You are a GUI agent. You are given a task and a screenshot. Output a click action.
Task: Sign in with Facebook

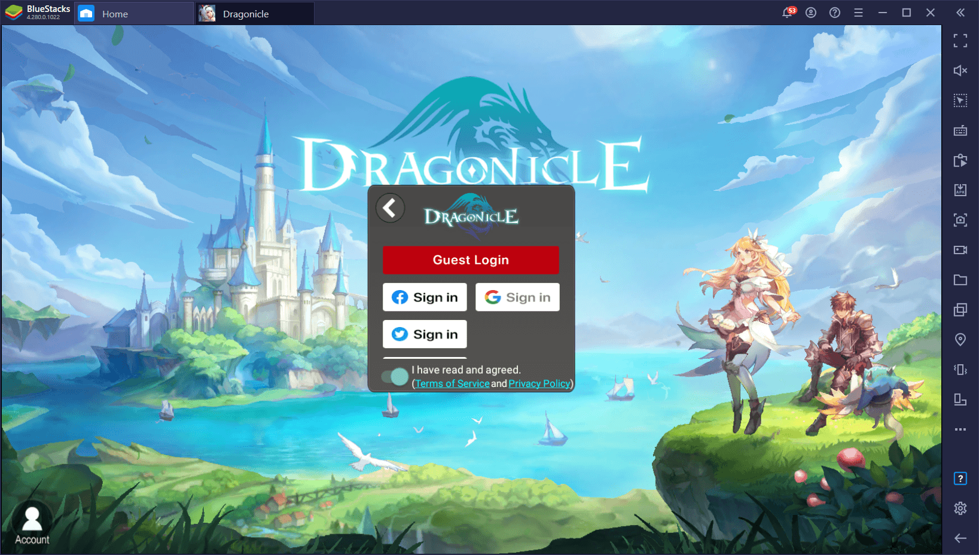pos(425,297)
